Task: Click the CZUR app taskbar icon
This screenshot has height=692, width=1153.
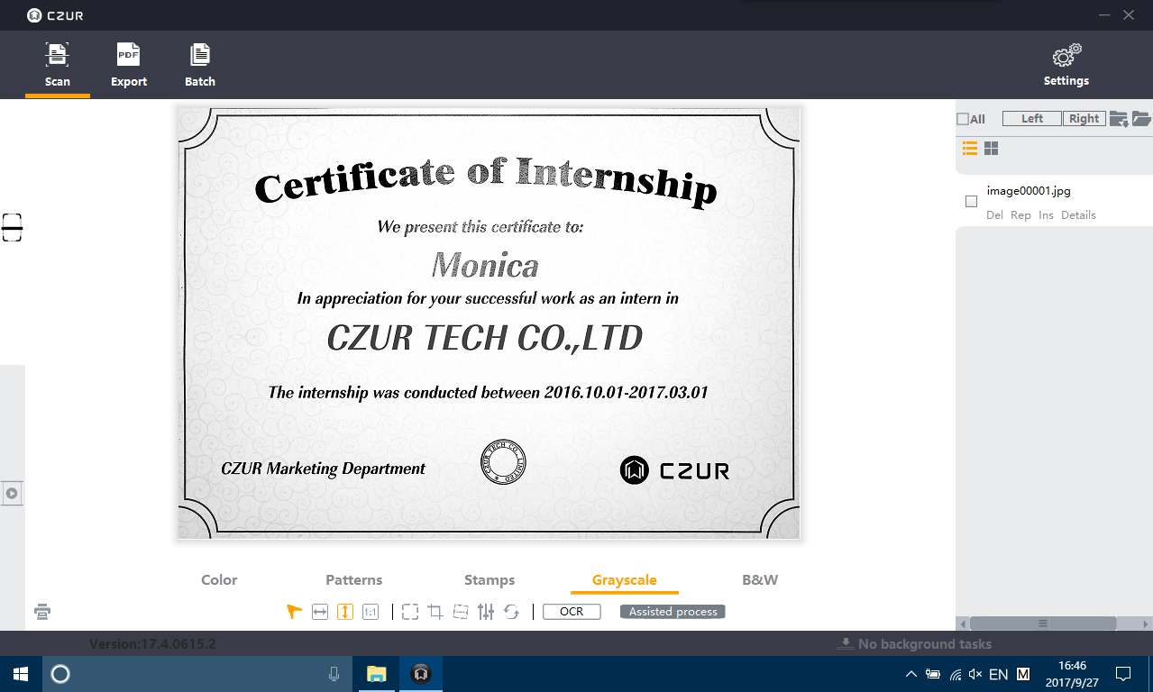Action: click(420, 674)
